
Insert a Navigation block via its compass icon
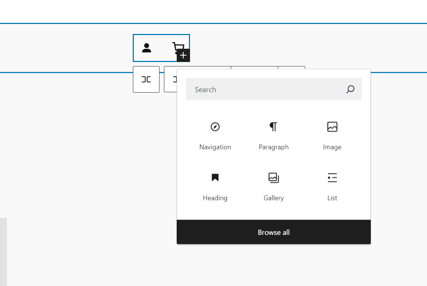(215, 127)
